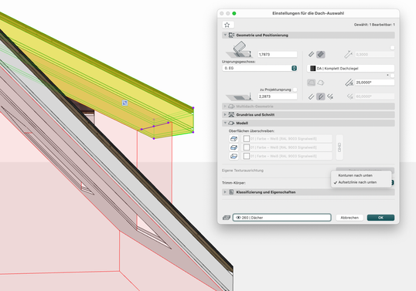The image size is (416, 291).
Task: Open the 260 | Dächer layer selector
Action: (x=282, y=218)
